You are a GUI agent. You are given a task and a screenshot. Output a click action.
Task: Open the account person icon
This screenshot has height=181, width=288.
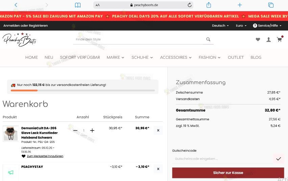[x=268, y=39]
